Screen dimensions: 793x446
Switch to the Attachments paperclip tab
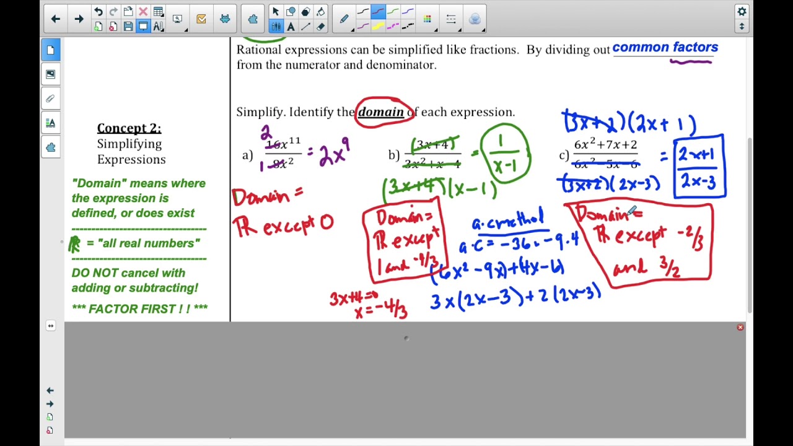[51, 98]
